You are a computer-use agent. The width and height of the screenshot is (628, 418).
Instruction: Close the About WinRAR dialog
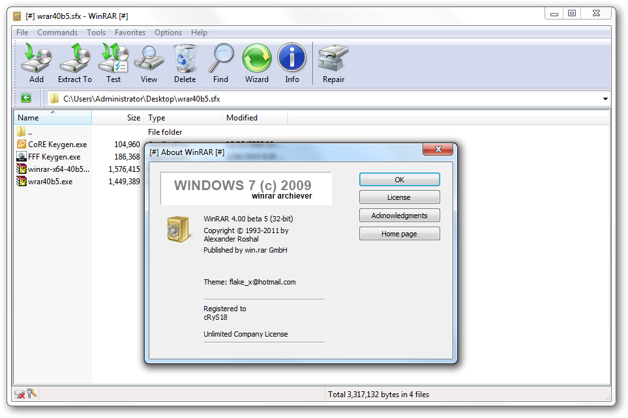click(x=438, y=149)
